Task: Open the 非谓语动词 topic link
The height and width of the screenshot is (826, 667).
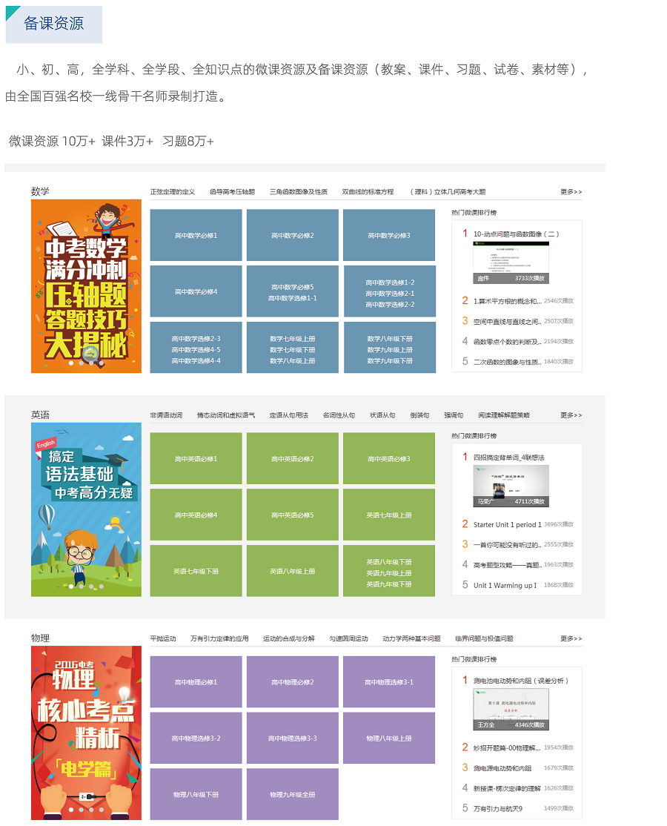Action: pyautogui.click(x=166, y=415)
